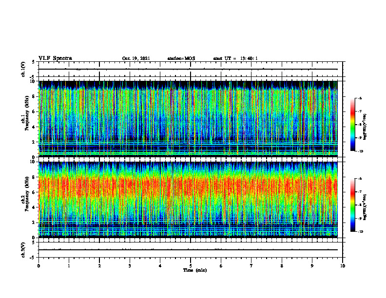The width and height of the screenshot is (386, 298).
Task: Click the time axis tick label "8"
Action: pos(282,266)
